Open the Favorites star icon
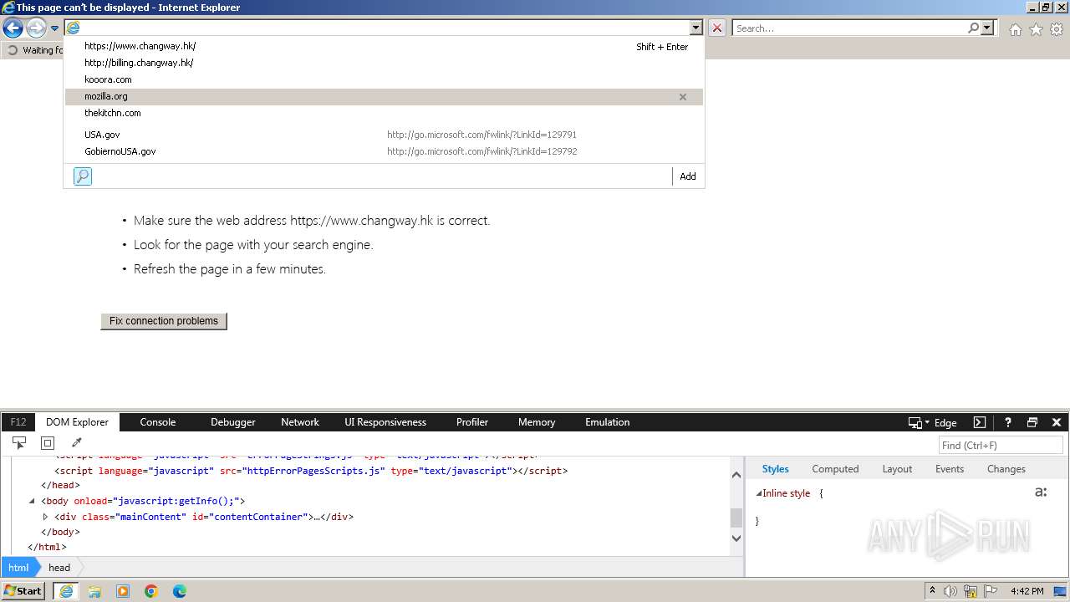Viewport: 1070px width, 602px height. (1036, 29)
